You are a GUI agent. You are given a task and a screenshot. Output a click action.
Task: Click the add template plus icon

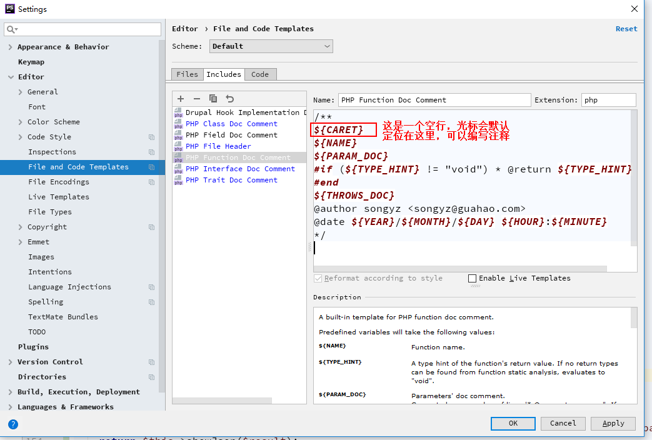point(181,99)
